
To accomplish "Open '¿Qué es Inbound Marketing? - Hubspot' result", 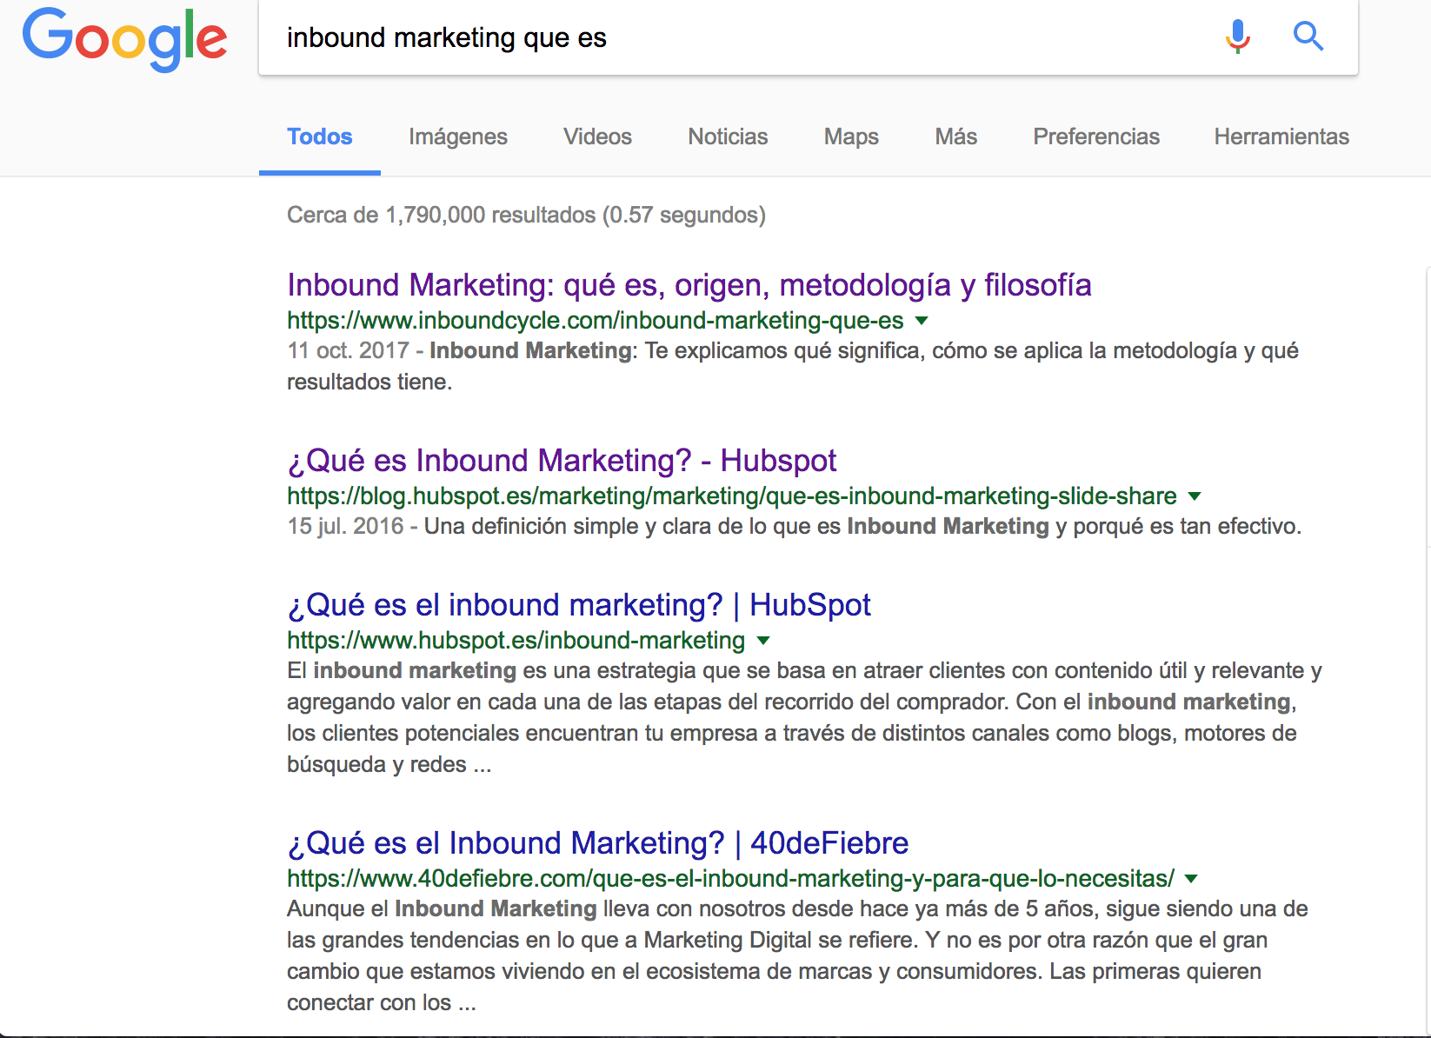I will pyautogui.click(x=562, y=461).
